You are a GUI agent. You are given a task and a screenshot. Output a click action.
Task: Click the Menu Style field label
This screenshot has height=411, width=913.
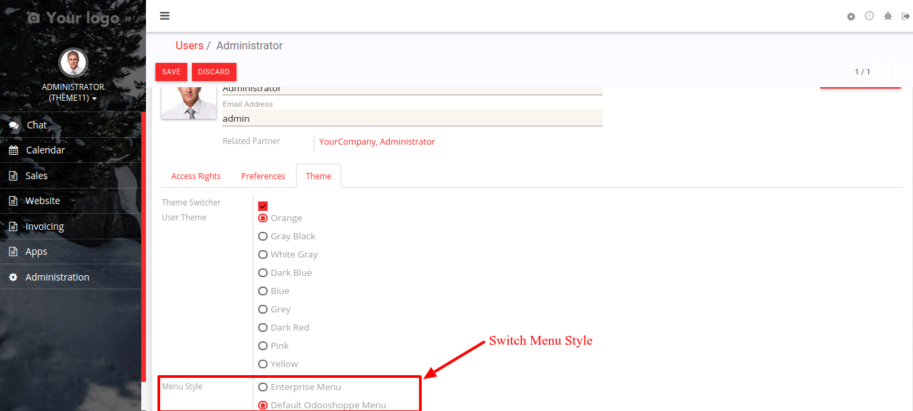tap(182, 387)
